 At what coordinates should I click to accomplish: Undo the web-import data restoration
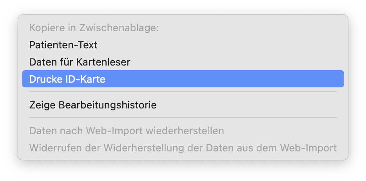pos(183,148)
